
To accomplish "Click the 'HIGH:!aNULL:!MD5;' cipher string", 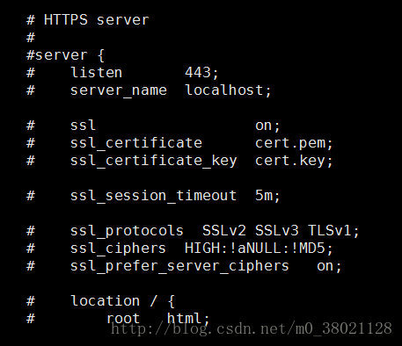I will [x=259, y=249].
